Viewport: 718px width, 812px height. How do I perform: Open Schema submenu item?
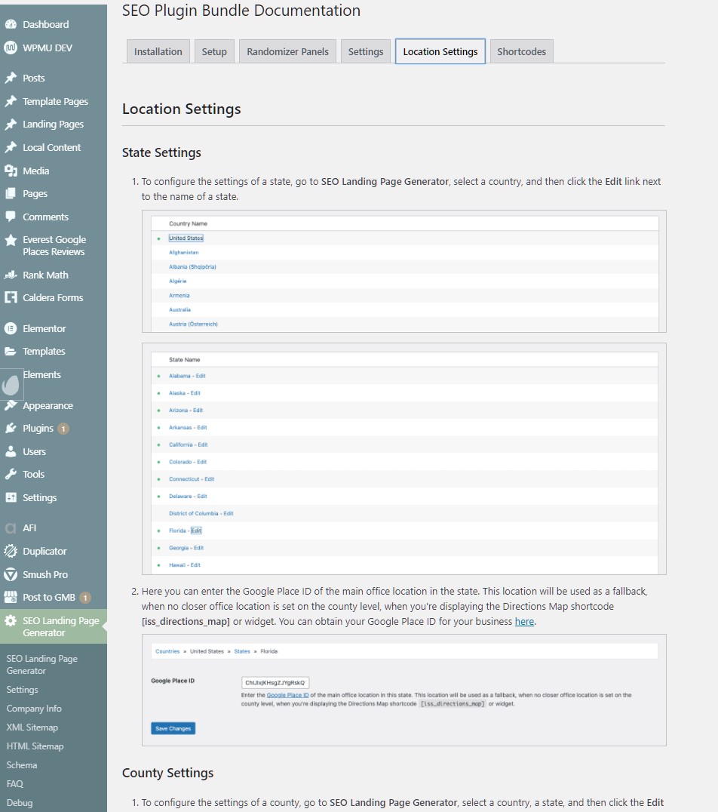pyautogui.click(x=22, y=765)
